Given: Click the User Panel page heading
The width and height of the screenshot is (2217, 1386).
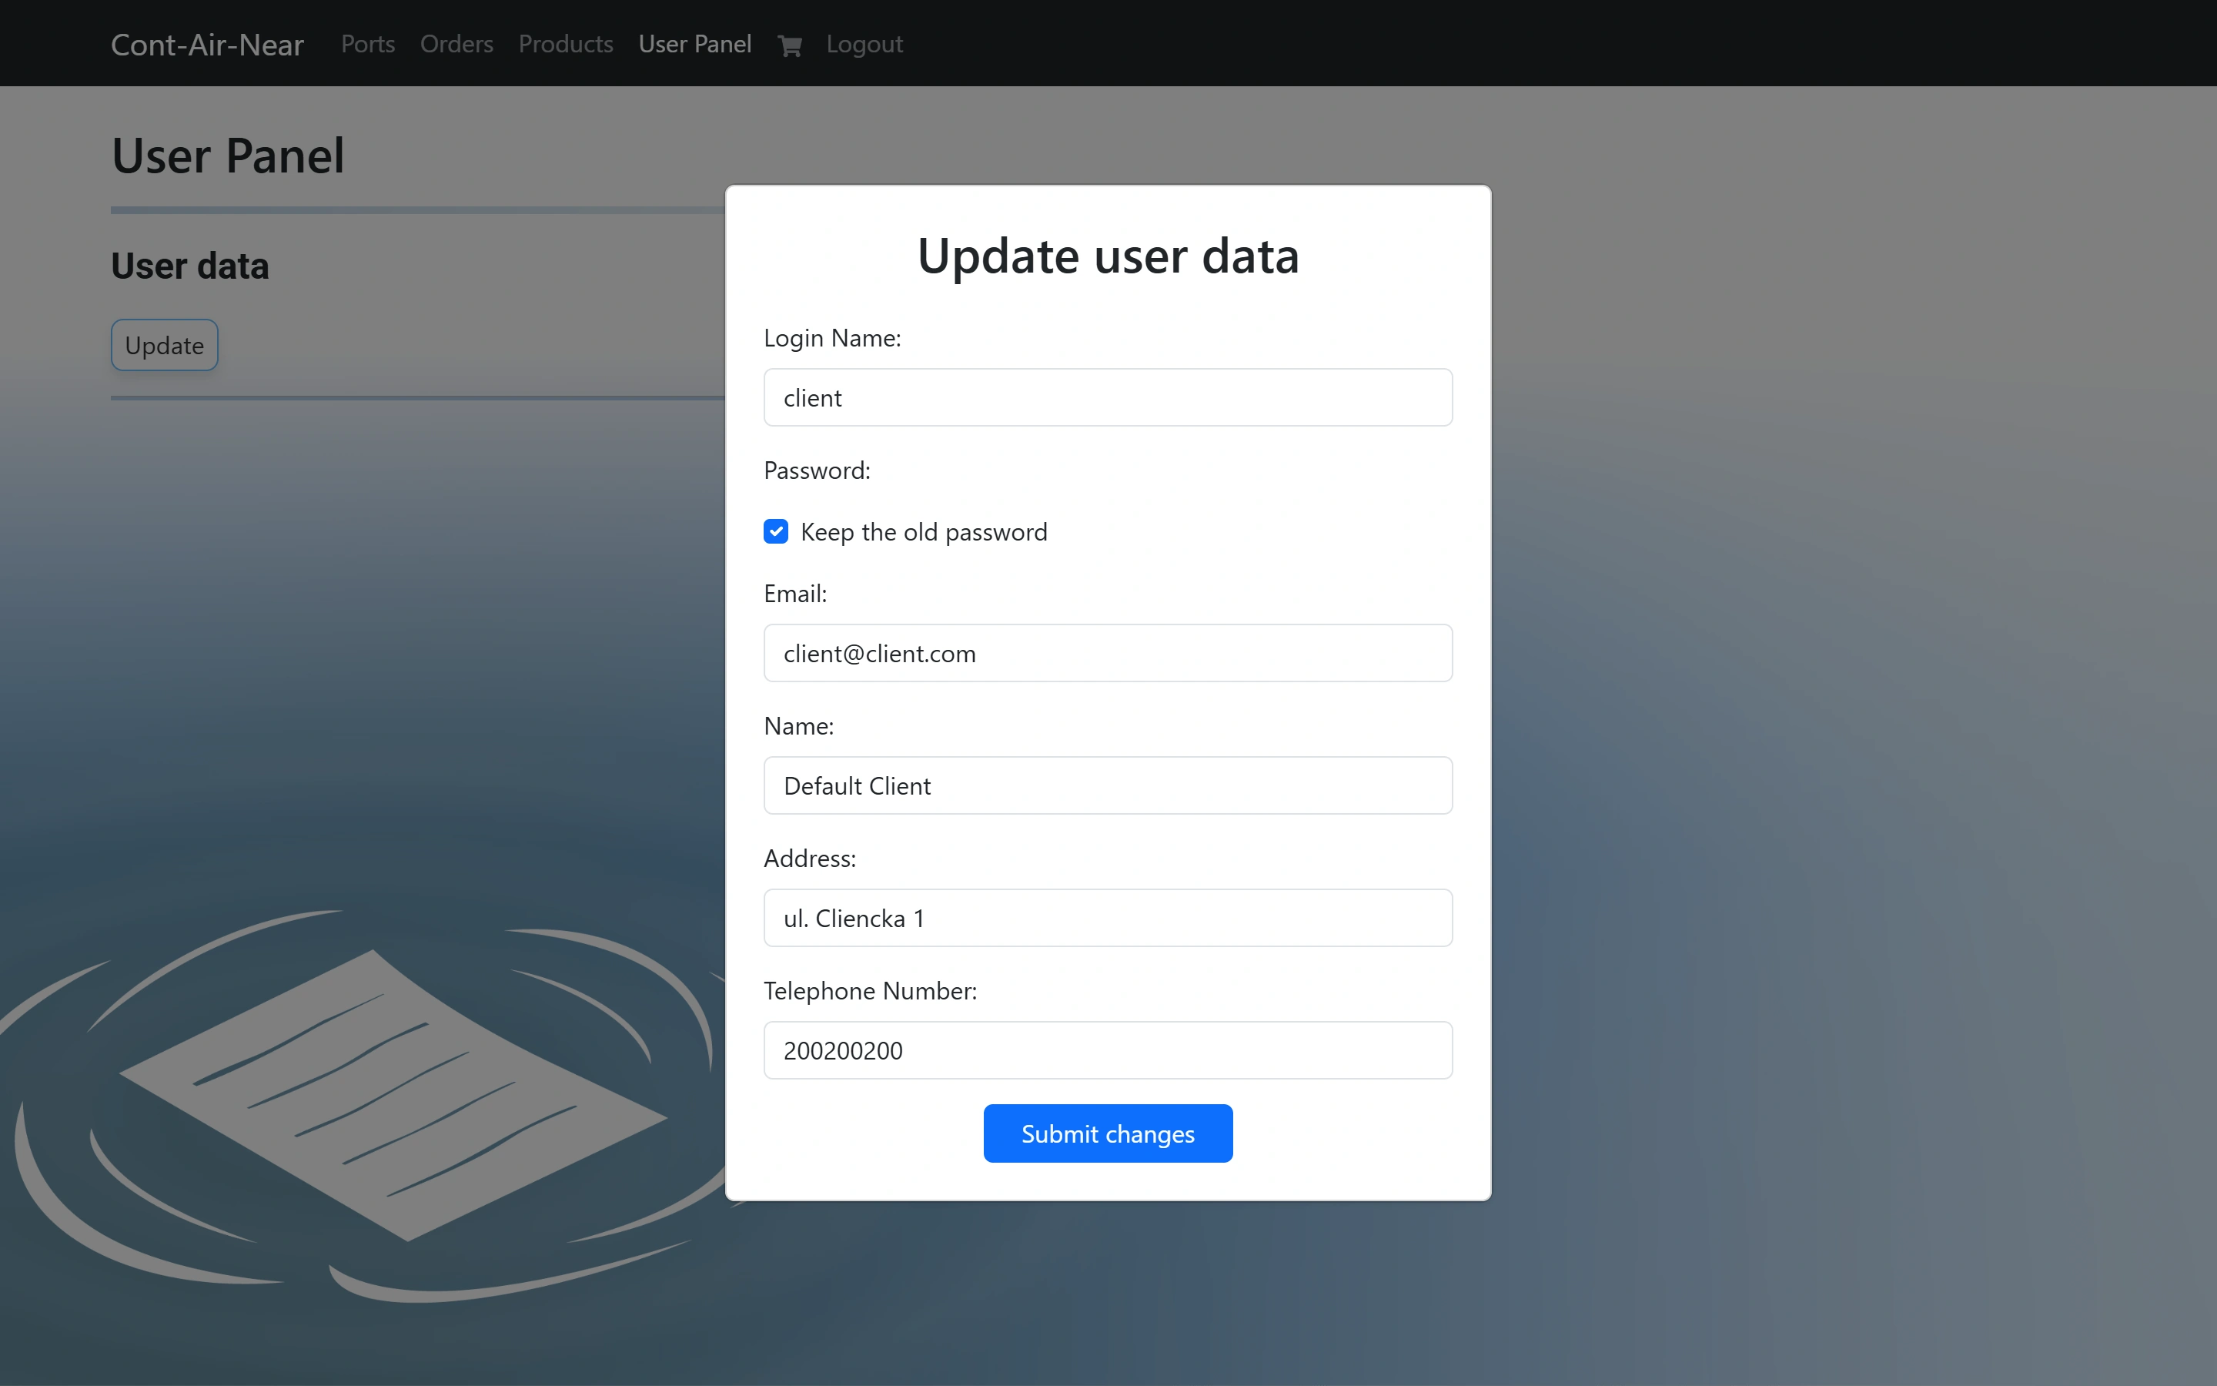Looking at the screenshot, I should [x=228, y=155].
